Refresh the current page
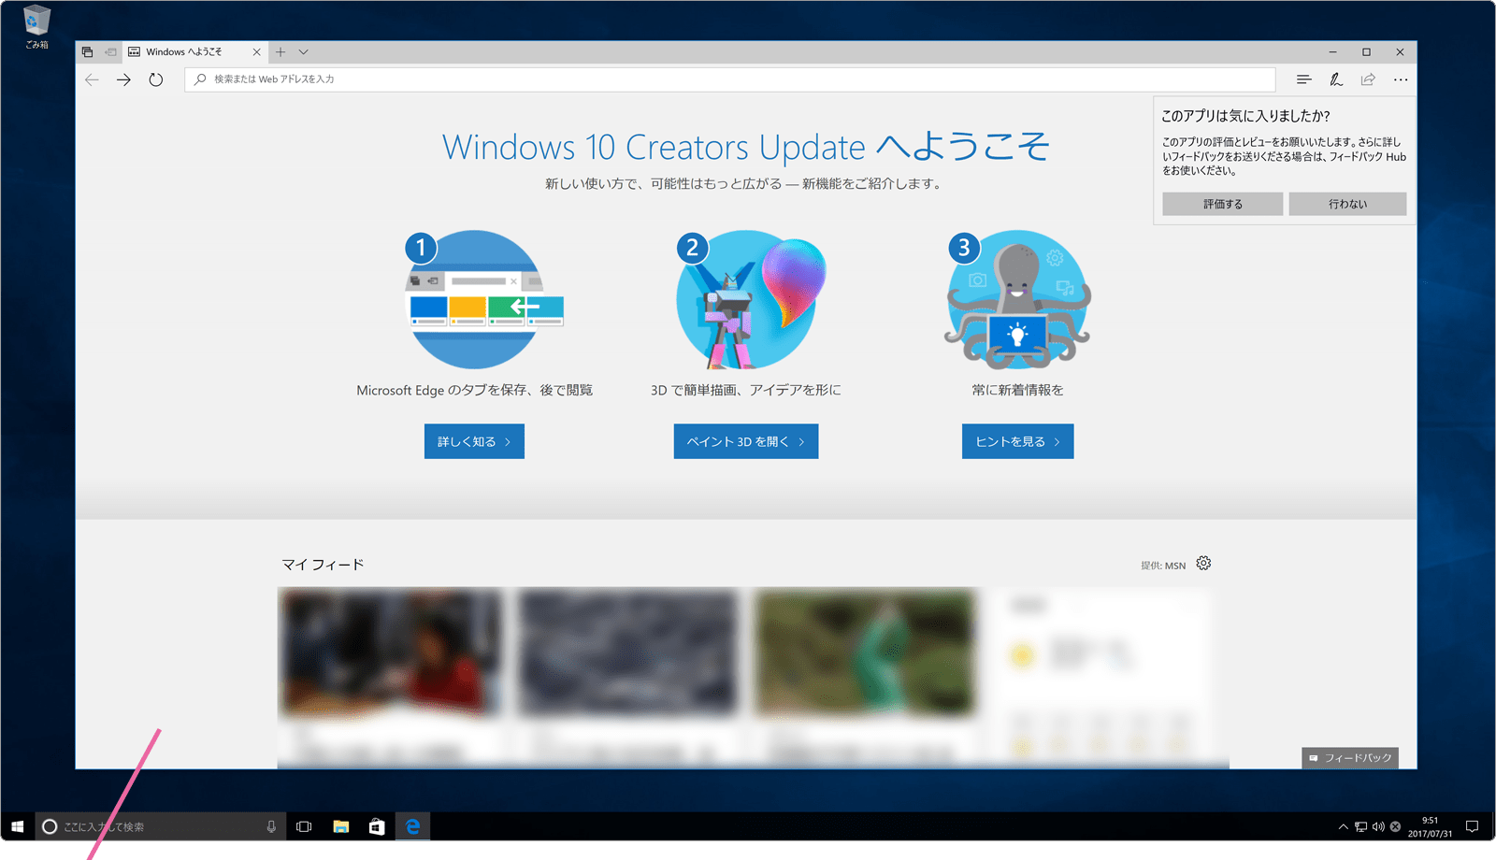1496x860 pixels. point(156,79)
